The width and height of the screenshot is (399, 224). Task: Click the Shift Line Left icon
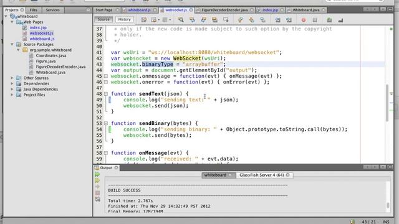click(277, 20)
